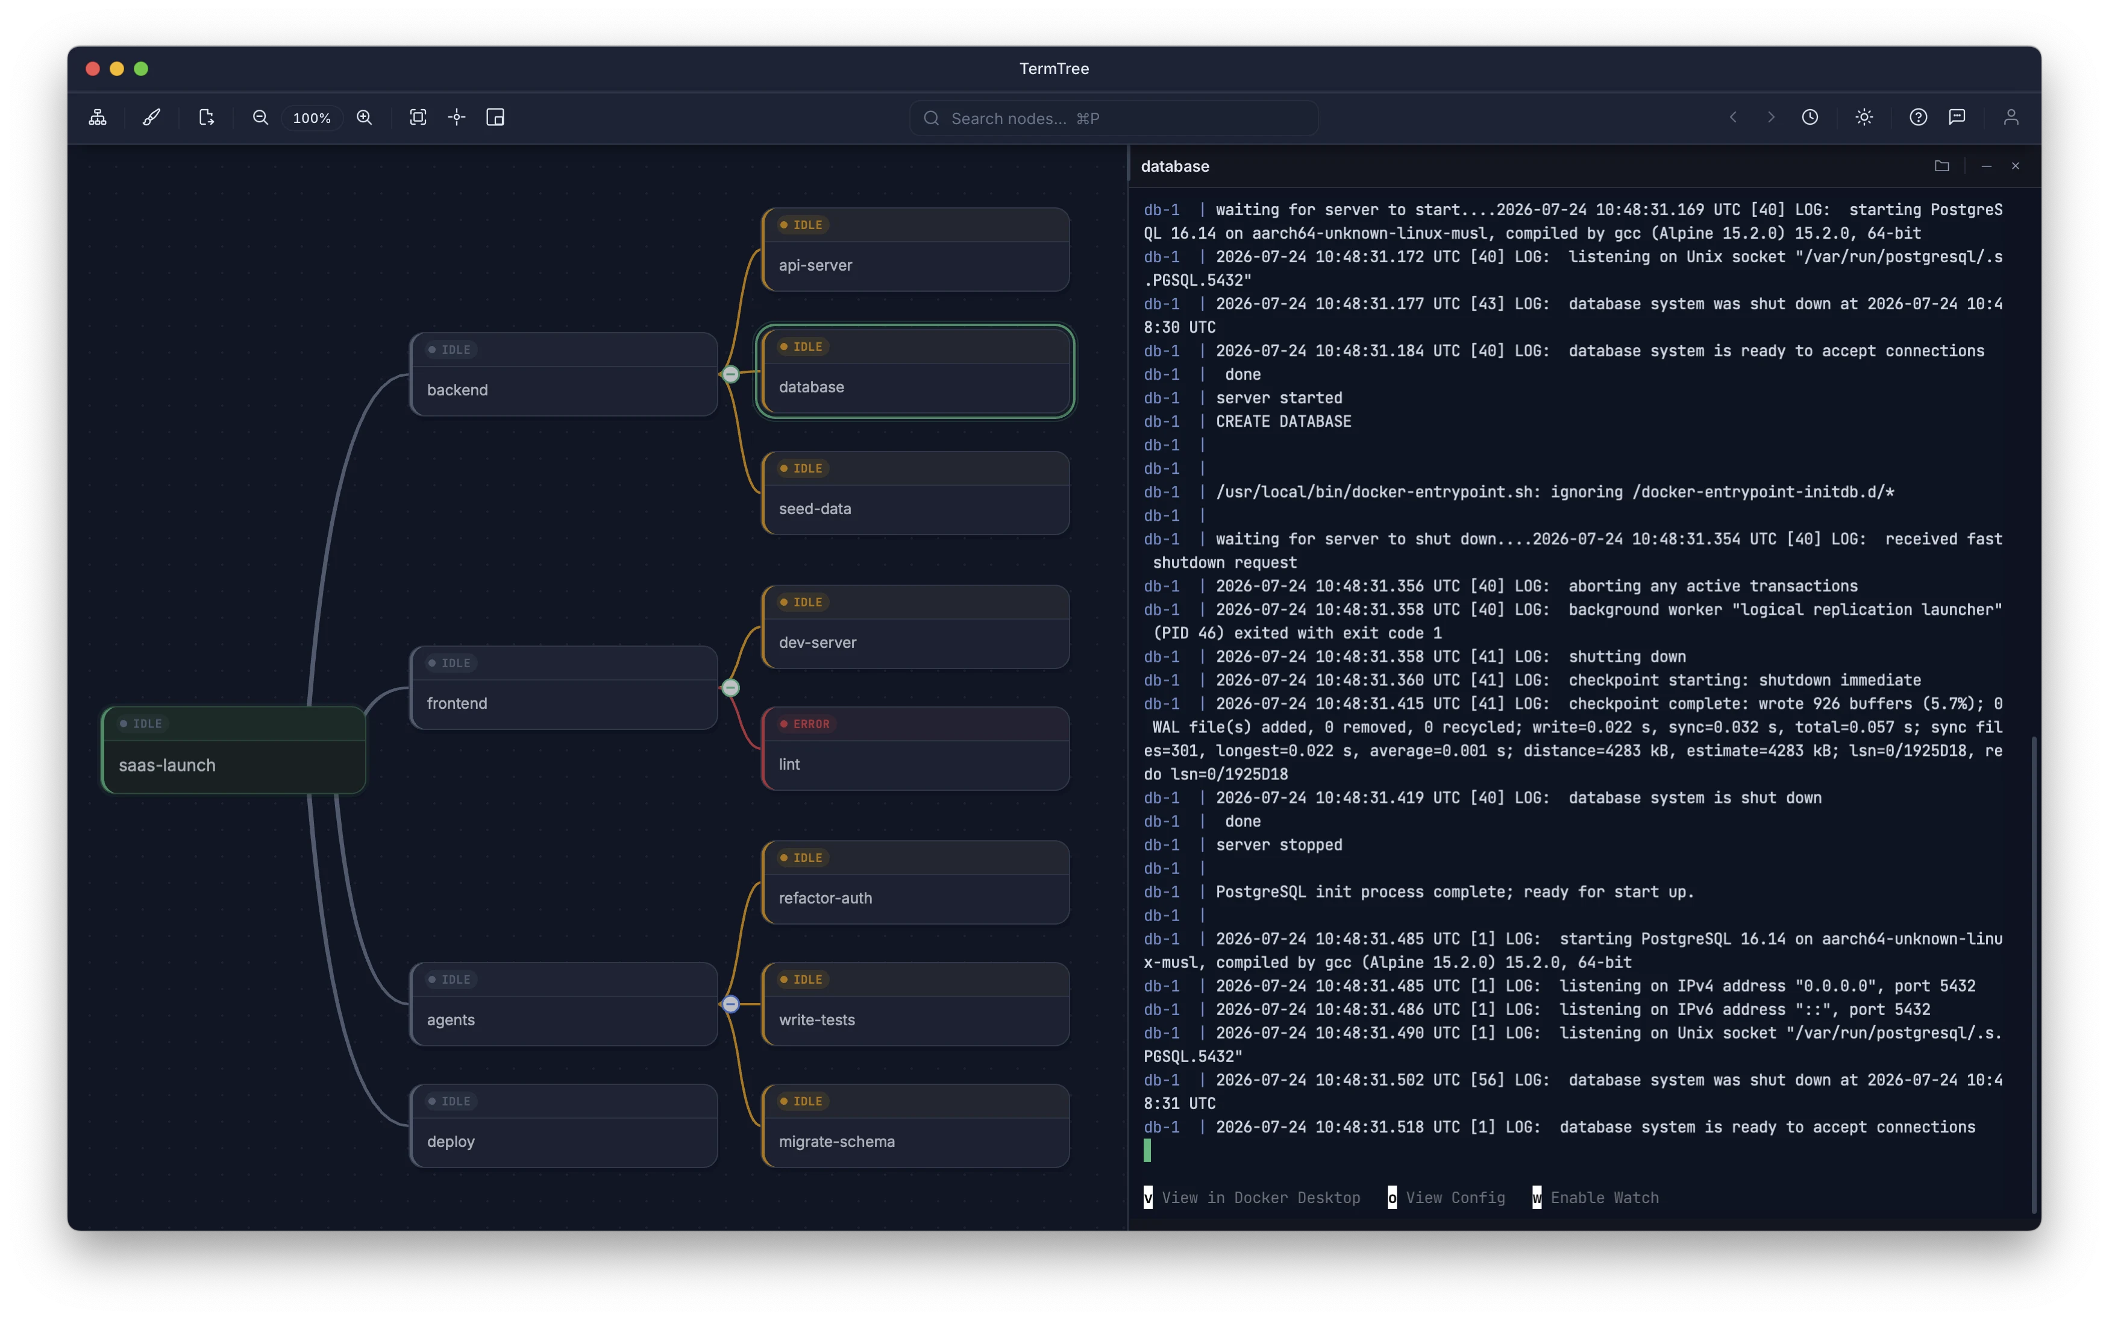Focus the Search nodes field
The image size is (2109, 1320).
(1114, 118)
